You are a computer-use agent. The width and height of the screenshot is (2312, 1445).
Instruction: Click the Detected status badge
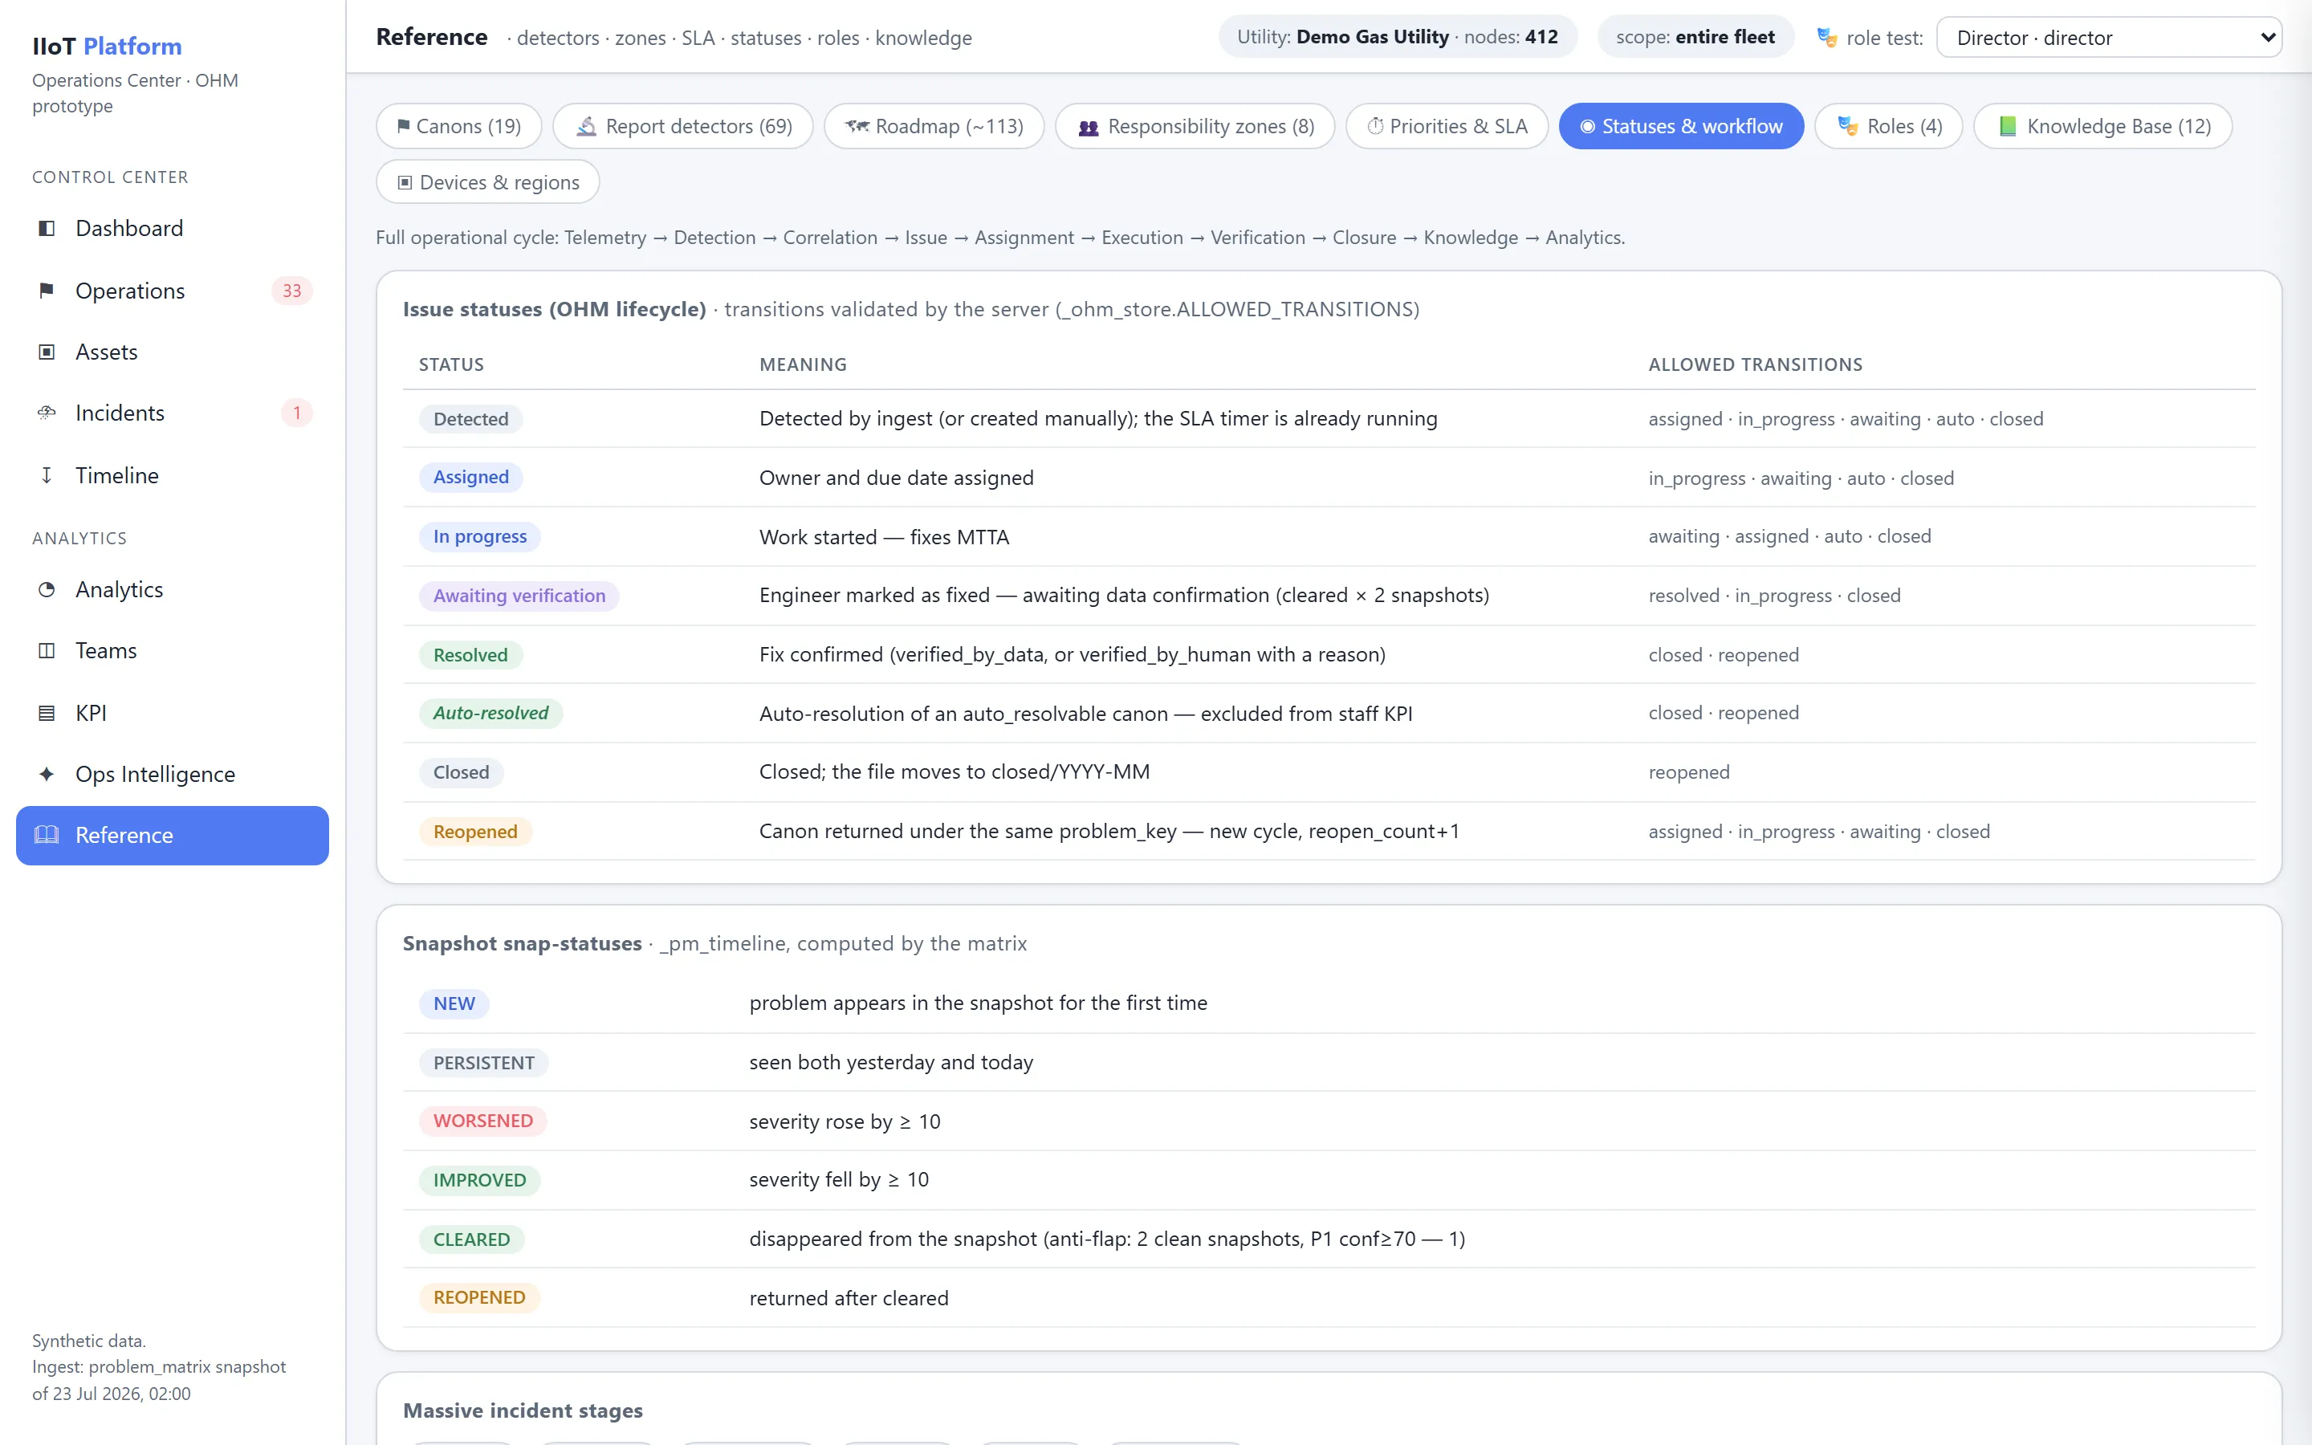coord(471,418)
